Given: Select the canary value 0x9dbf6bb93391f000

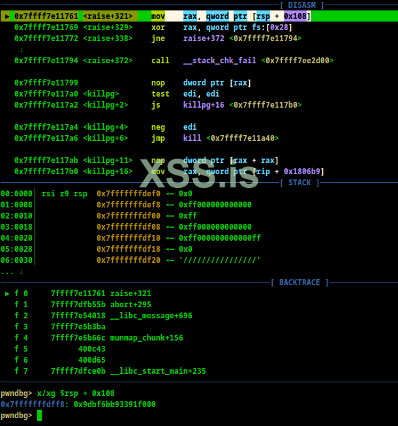Looking at the screenshot, I should 115,404.
